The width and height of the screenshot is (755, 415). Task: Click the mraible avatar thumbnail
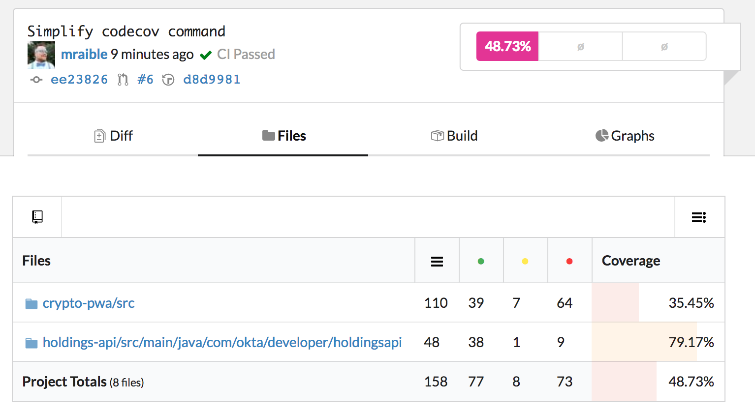tap(41, 55)
